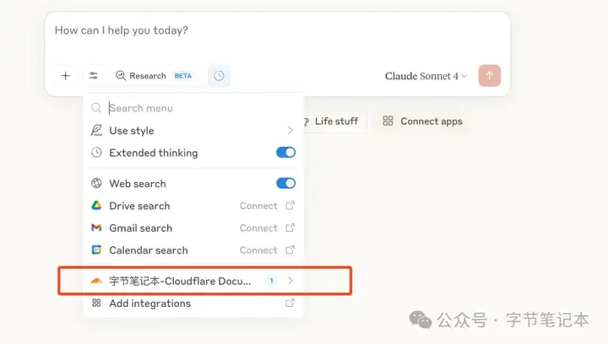Click the Search menu magnifier icon
608x344 pixels.
pos(96,108)
